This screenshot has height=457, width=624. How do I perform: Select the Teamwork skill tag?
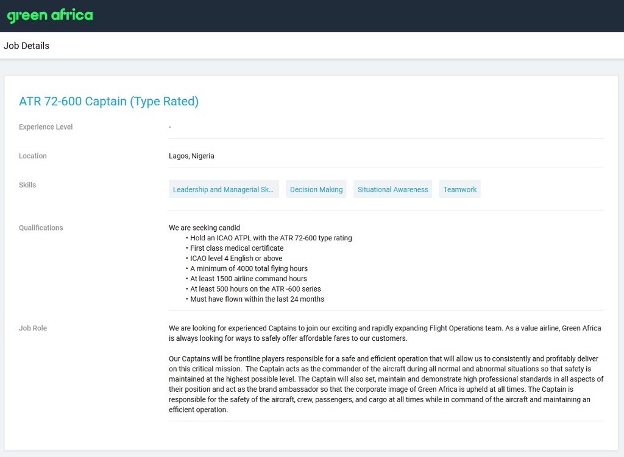(x=459, y=189)
